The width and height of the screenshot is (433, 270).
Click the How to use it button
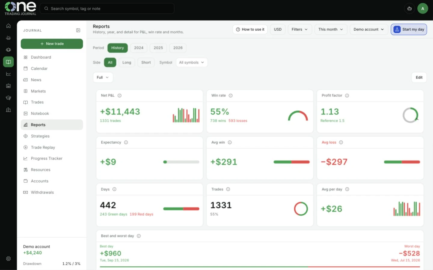250,29
